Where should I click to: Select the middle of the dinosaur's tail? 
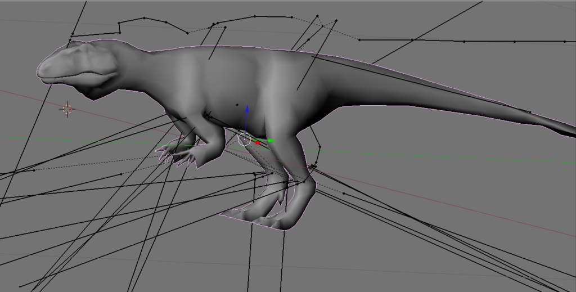450,96
